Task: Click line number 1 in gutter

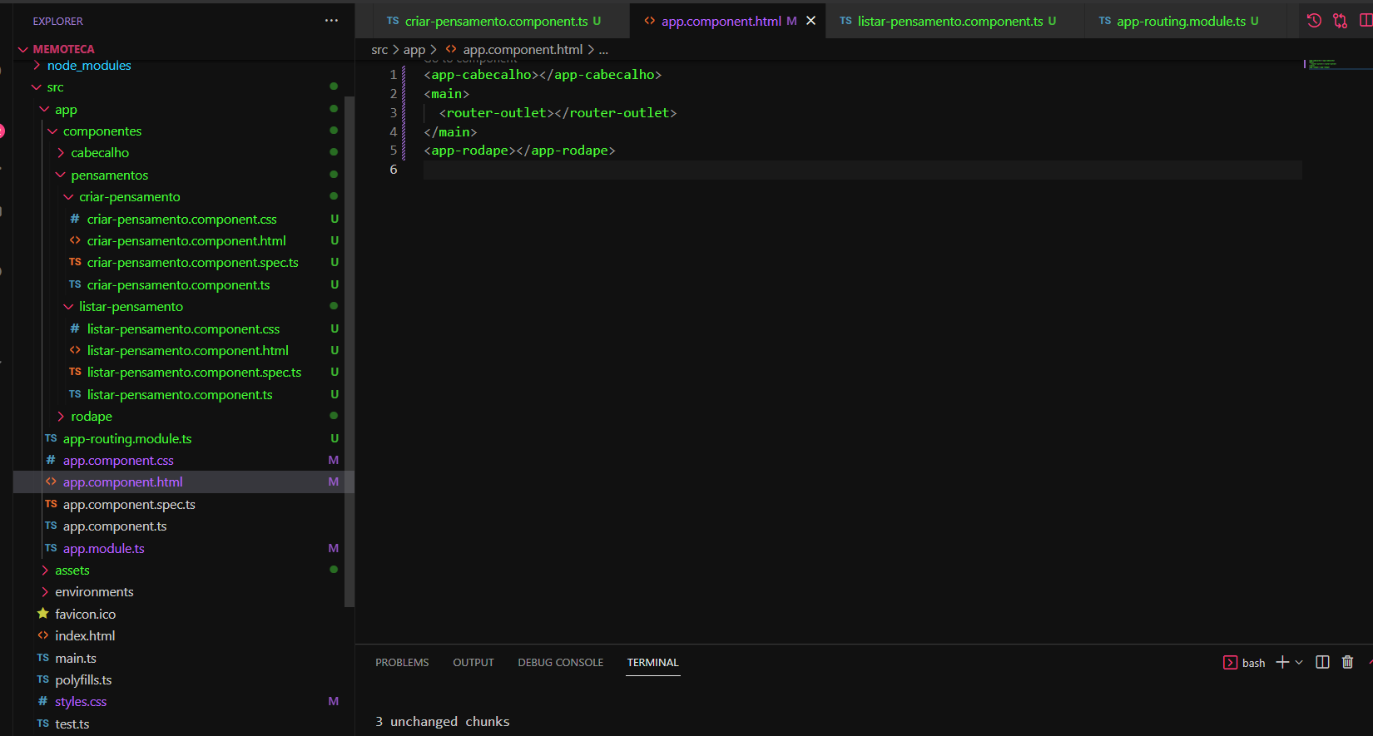Action: (393, 75)
